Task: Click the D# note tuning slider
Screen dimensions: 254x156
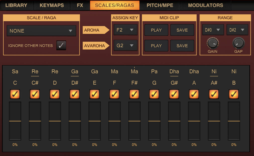Action: (75, 121)
